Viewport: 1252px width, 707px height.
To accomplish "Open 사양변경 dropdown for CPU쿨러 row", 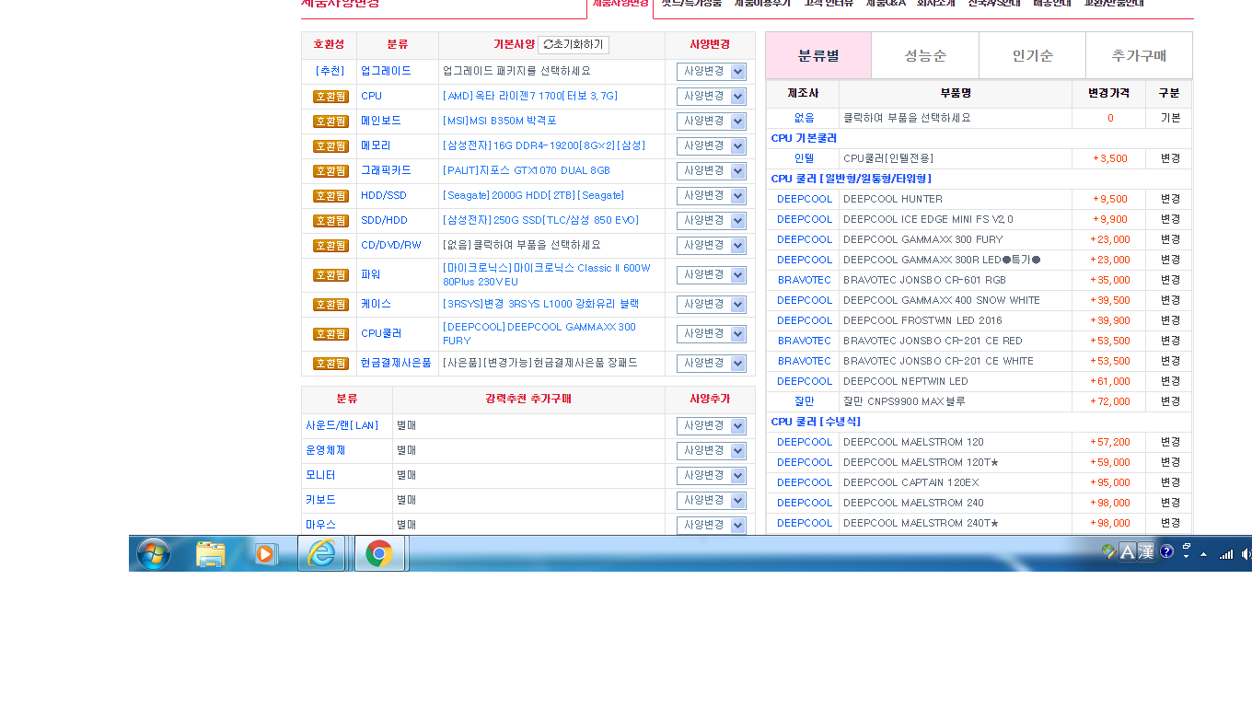I will pos(711,334).
